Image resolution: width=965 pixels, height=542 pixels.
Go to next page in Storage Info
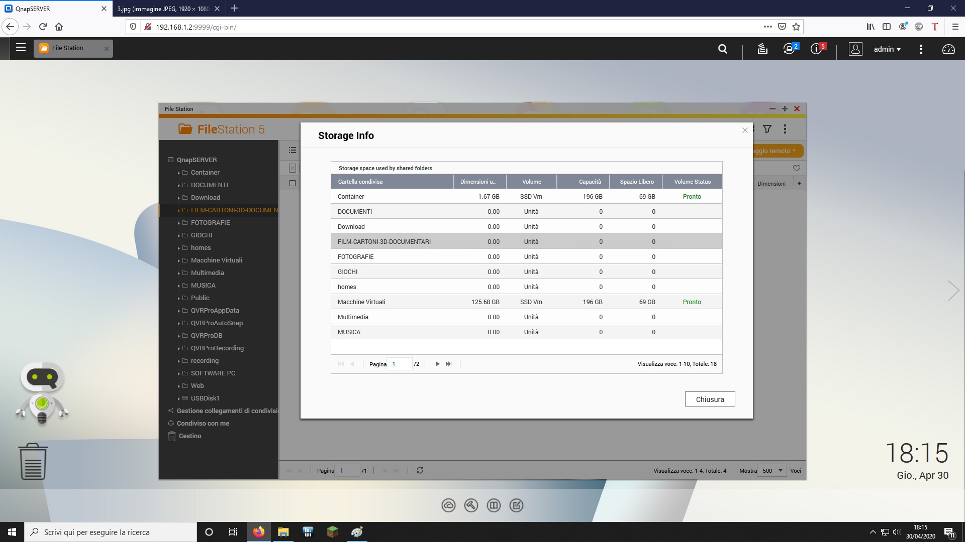point(437,364)
